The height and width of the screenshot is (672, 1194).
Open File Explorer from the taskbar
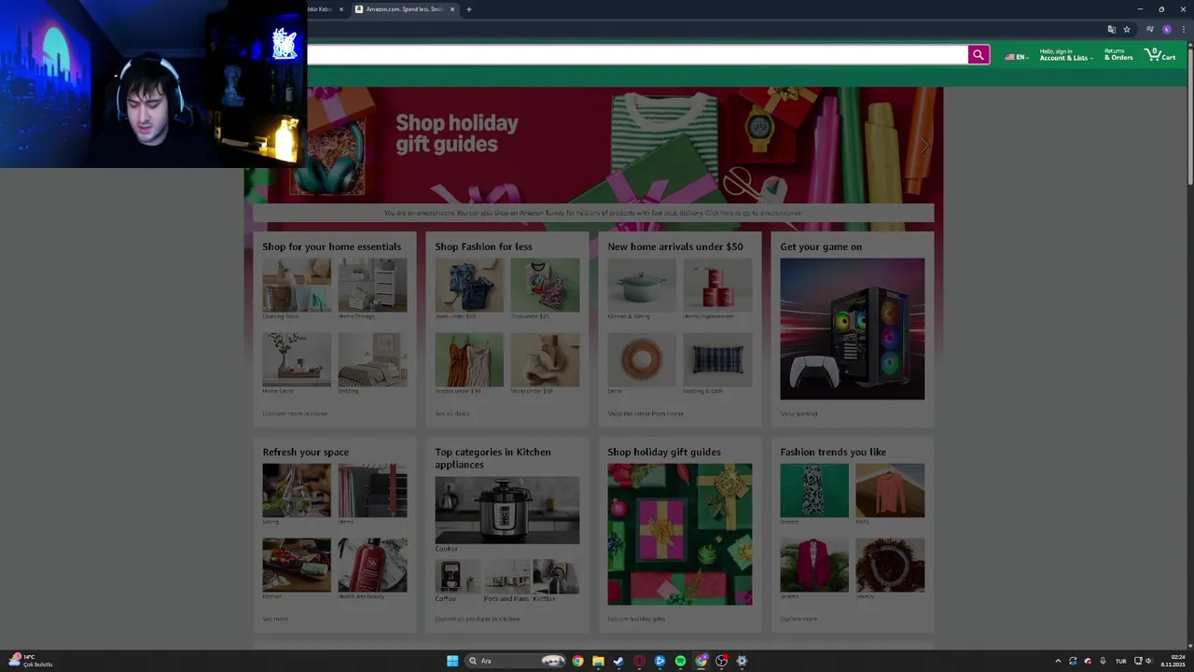tap(598, 661)
